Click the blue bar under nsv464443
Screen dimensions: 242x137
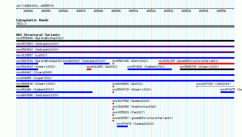[125, 75]
